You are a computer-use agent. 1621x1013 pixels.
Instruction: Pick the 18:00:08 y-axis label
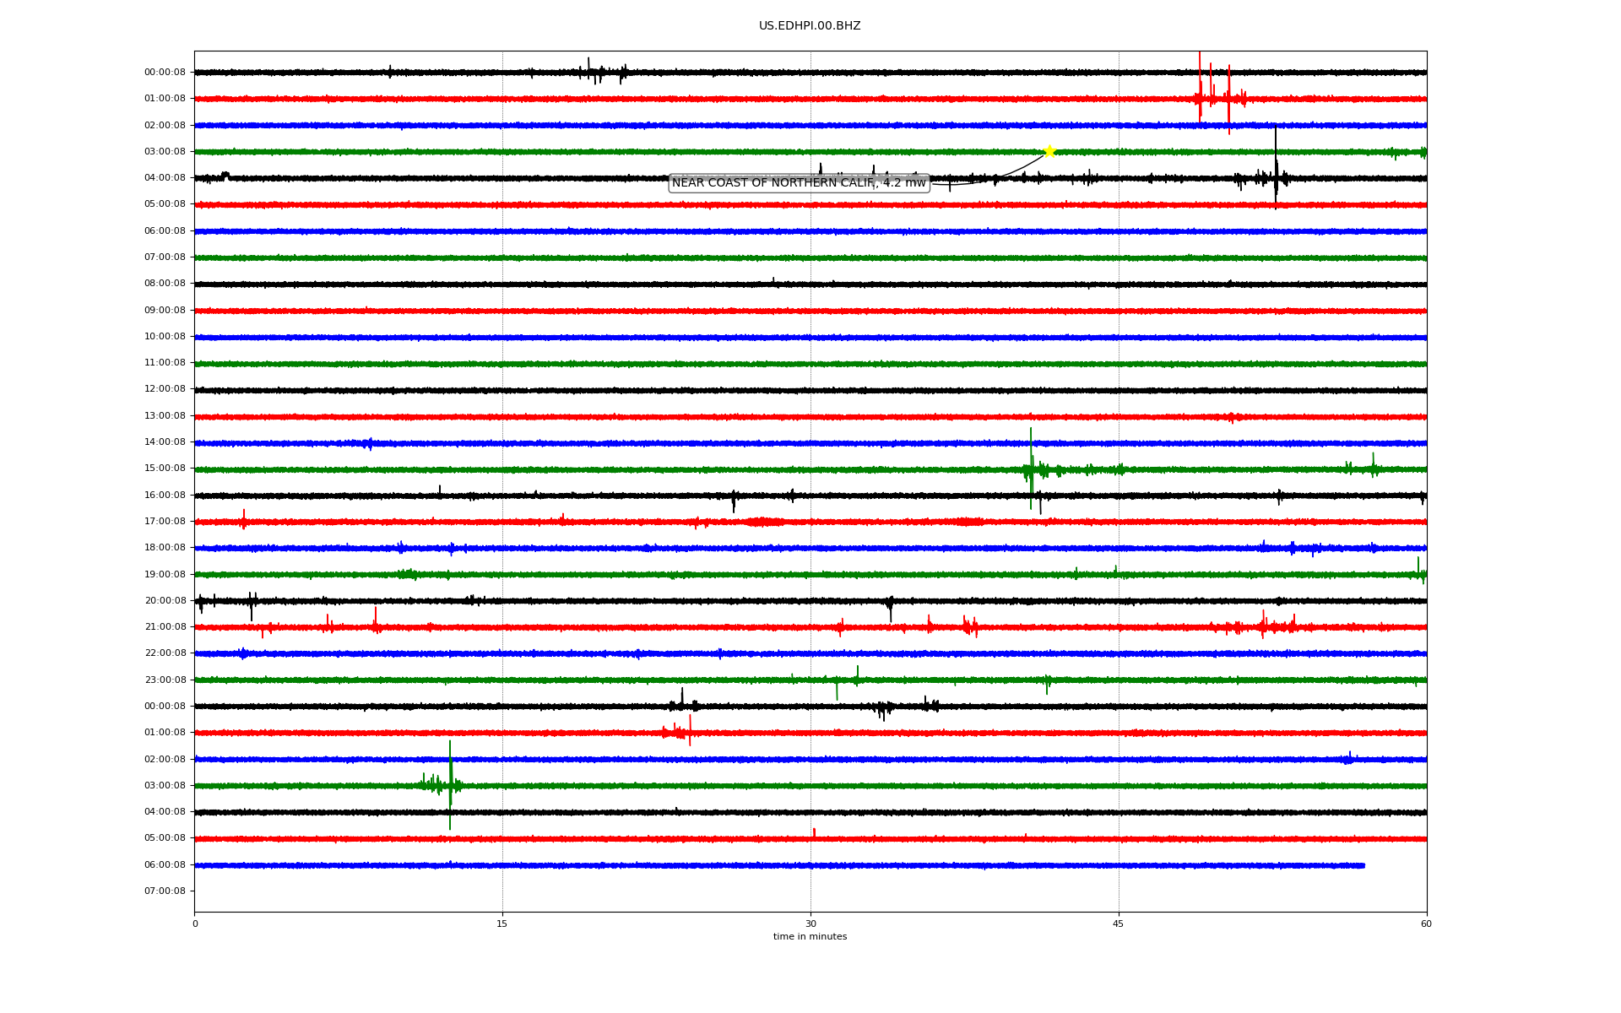tap(165, 548)
